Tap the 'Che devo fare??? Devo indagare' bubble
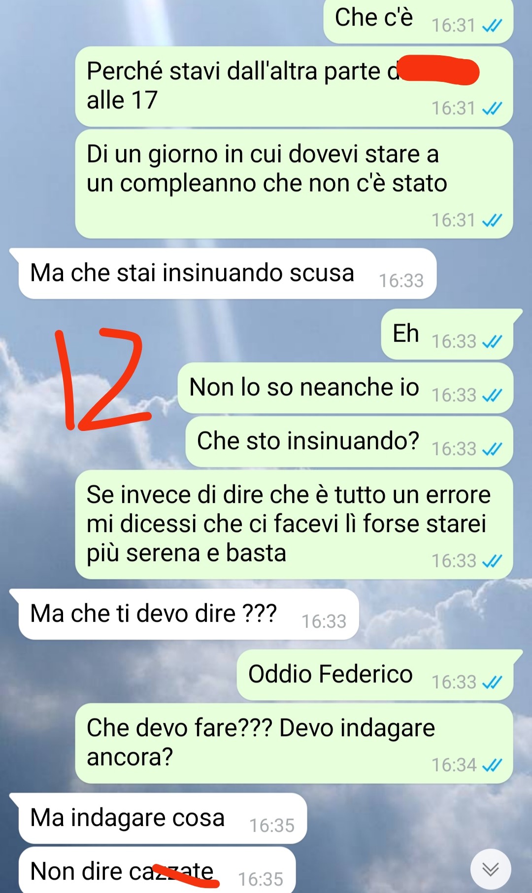Screen dimensions: 532x893 point(294,744)
